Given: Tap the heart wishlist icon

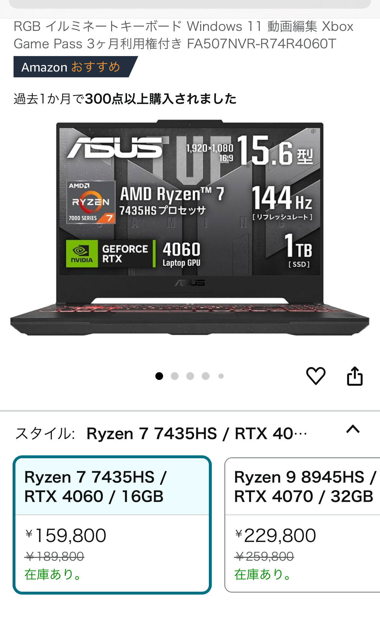Looking at the screenshot, I should tap(316, 376).
